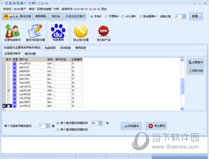The width and height of the screenshot is (209, 159).
Task: Click 成为正式客户 become official customer
Action: click(75, 16)
